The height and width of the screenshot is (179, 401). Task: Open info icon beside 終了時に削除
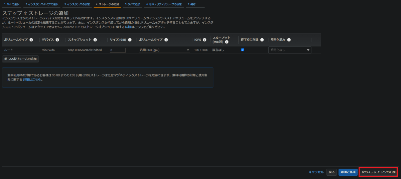[x=262, y=40]
